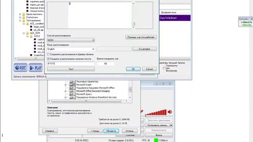The image size is (253, 142).
Task: Select the CopyToClipBoard highlighted row
Action: (175, 18)
